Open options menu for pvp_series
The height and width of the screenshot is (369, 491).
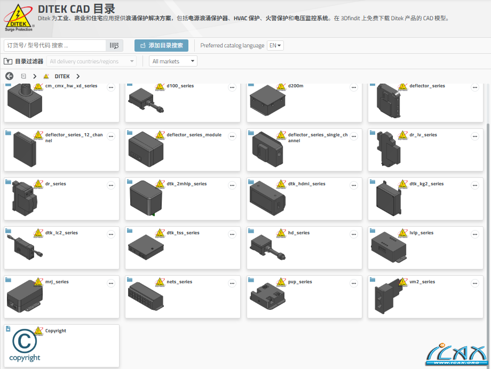tap(353, 283)
